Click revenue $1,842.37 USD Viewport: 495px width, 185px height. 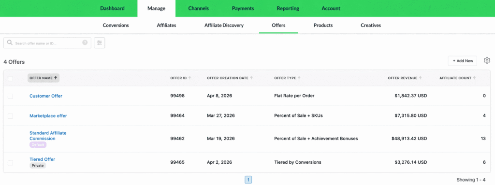[x=411, y=96]
